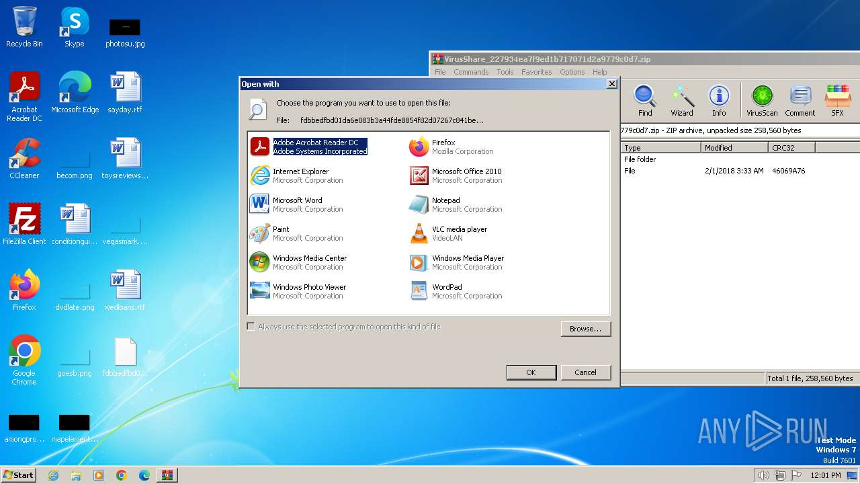Select becom.png file on desktop

[x=75, y=163]
